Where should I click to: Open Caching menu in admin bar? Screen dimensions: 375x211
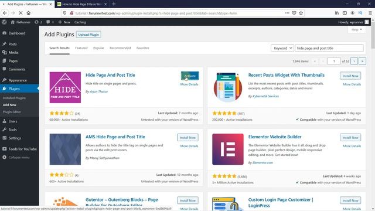tap(80, 22)
